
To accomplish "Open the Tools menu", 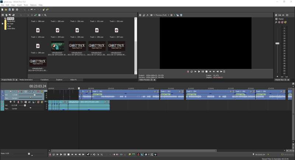I will click(x=26, y=5).
